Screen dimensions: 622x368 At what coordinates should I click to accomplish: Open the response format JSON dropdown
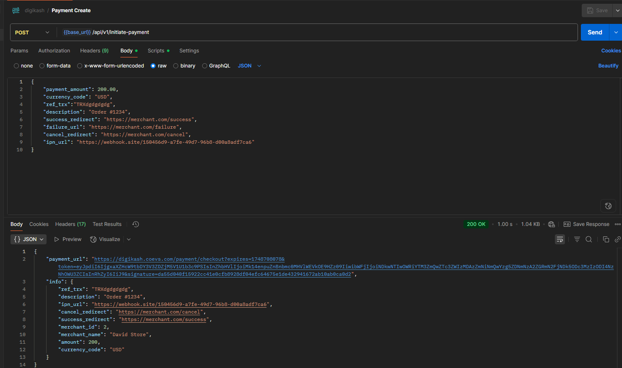pyautogui.click(x=29, y=239)
